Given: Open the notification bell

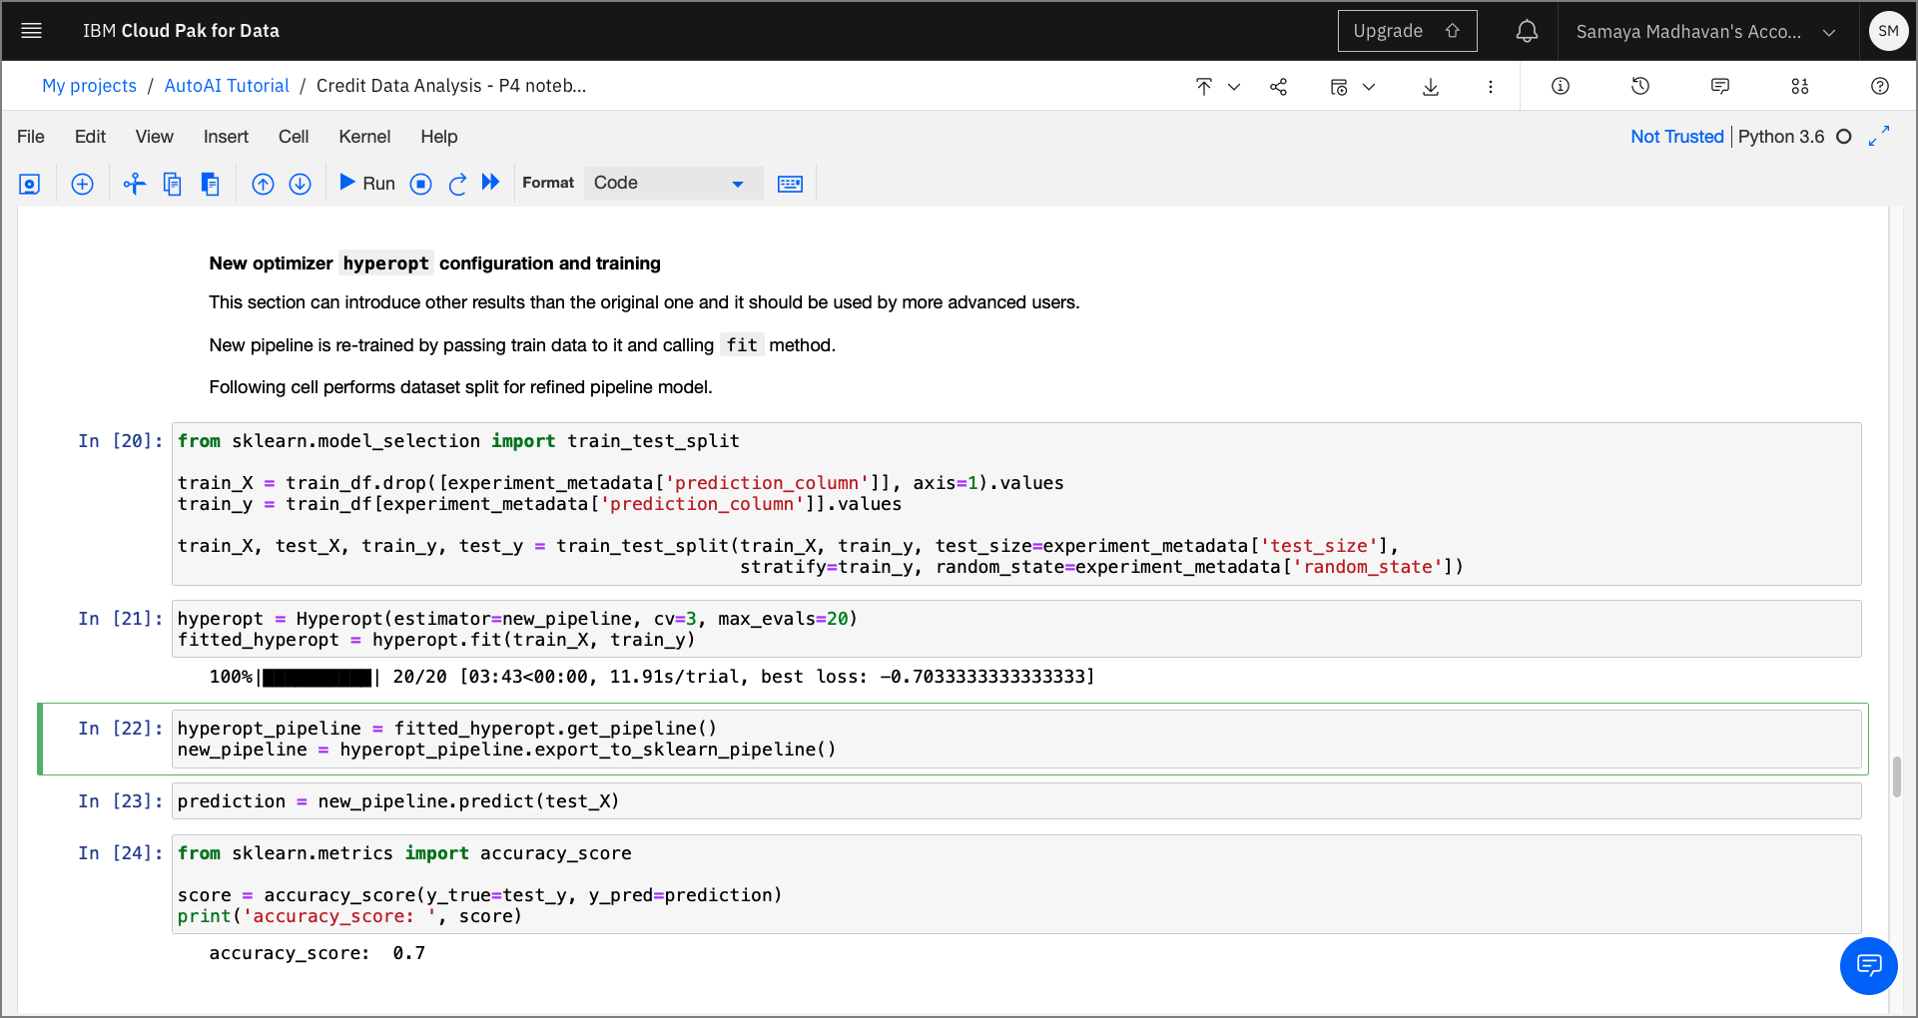Looking at the screenshot, I should pos(1527,31).
